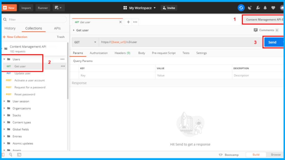Add a new request tab with plus

128,22
